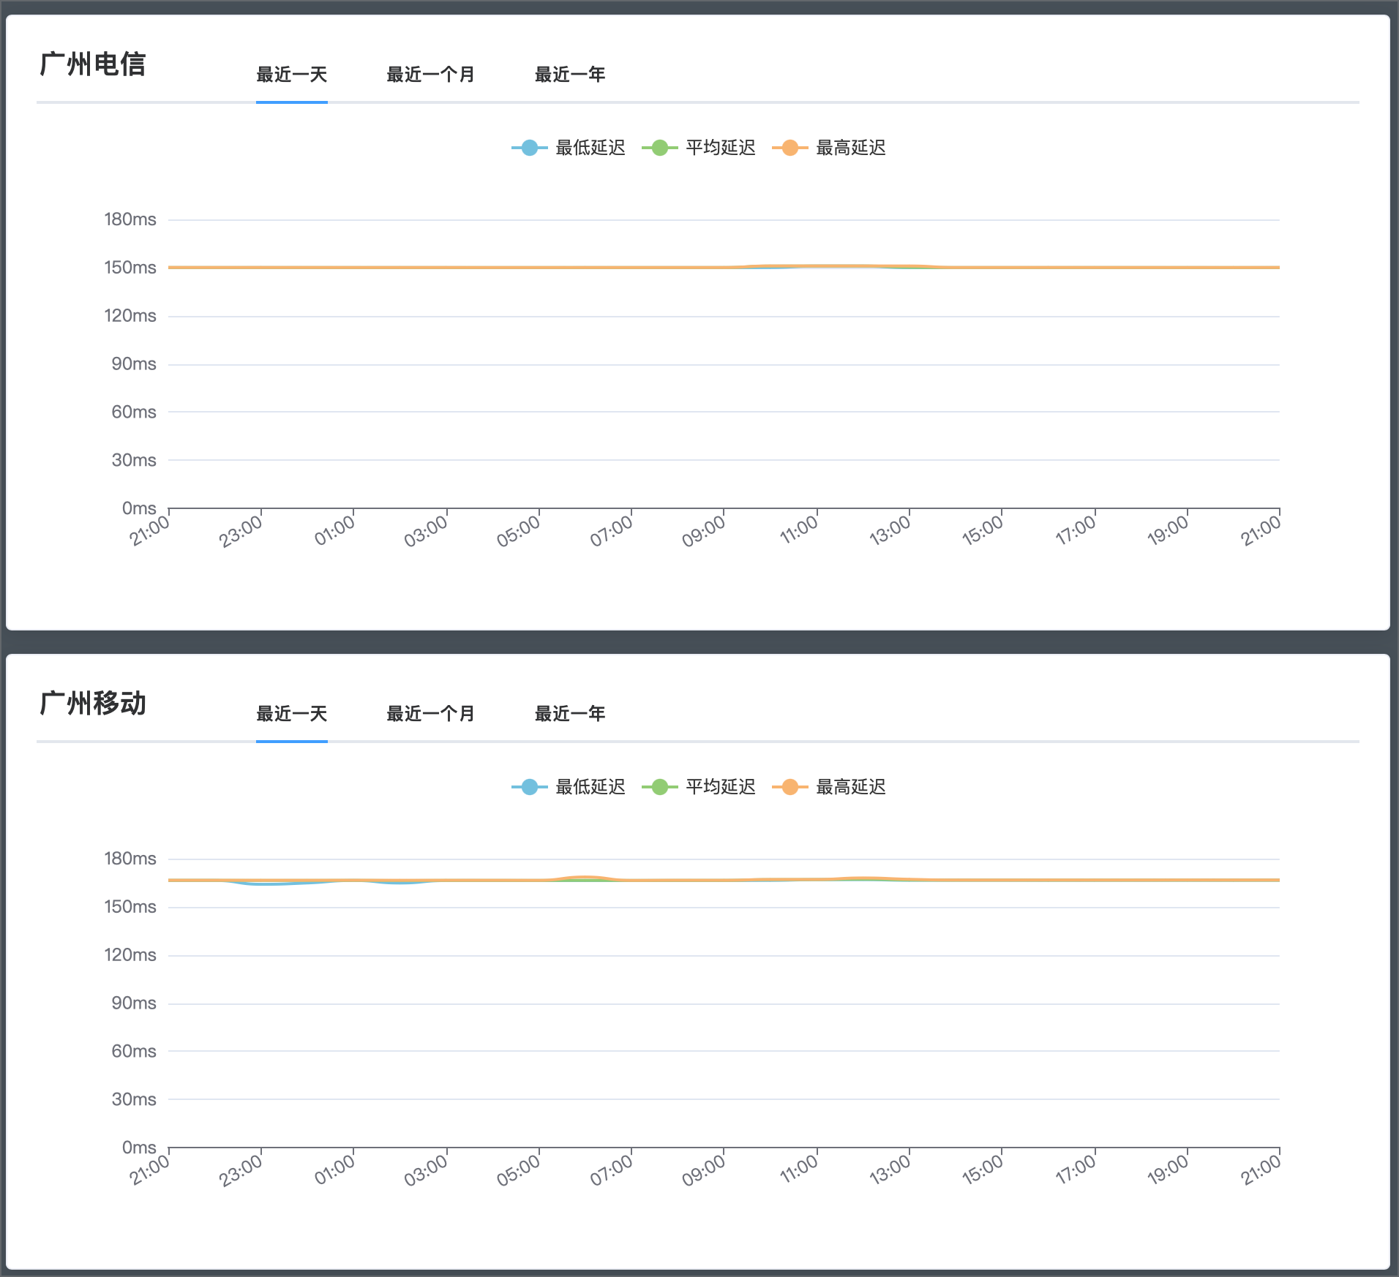Toggle 最低延迟 legend marker in 广州电信 chart
Image resolution: width=1399 pixels, height=1277 pixels.
coord(529,148)
